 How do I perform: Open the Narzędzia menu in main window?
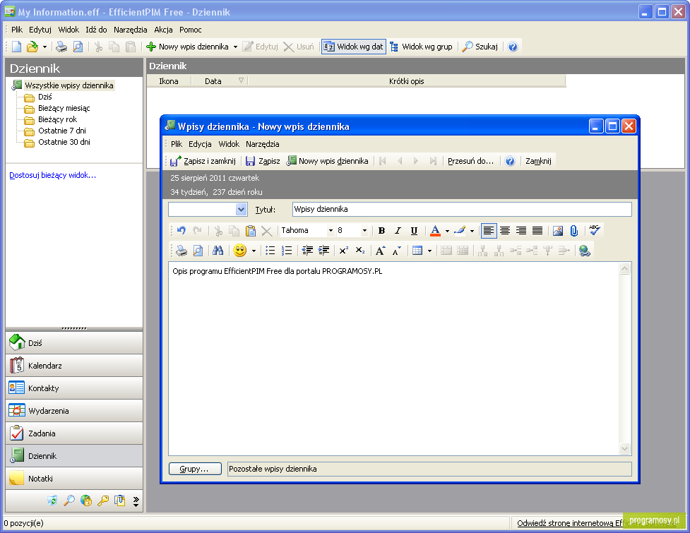coord(130,30)
